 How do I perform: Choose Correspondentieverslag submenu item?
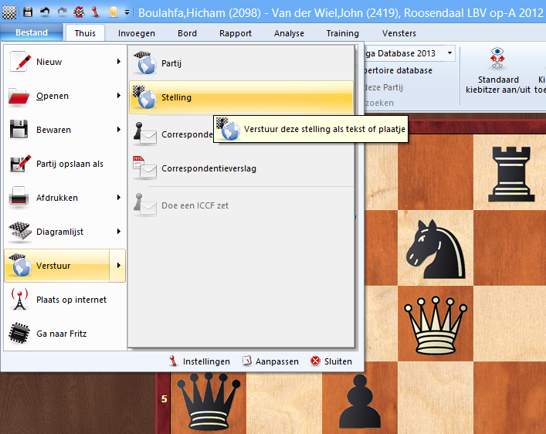242,168
